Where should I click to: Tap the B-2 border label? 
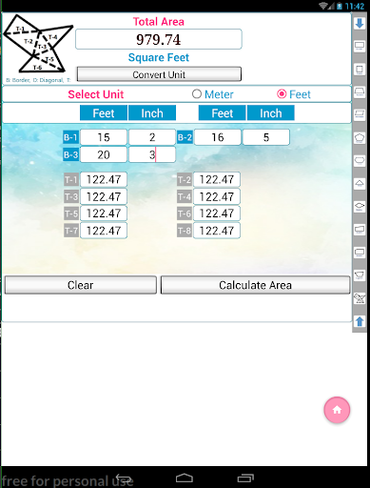(x=185, y=137)
